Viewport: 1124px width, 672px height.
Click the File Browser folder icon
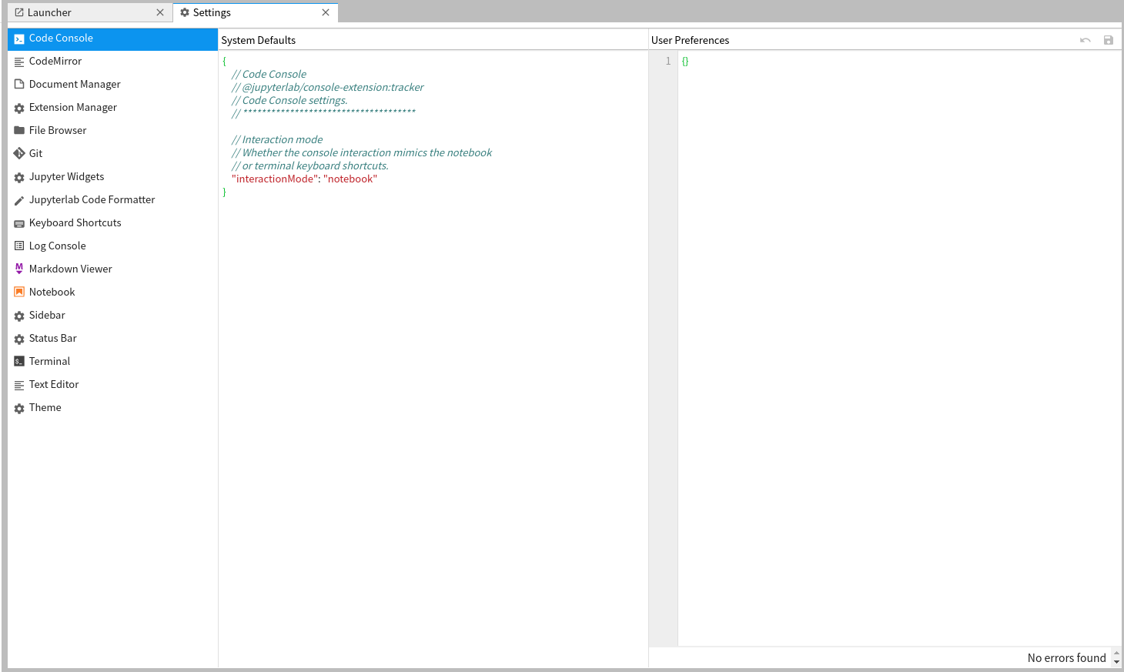(19, 131)
